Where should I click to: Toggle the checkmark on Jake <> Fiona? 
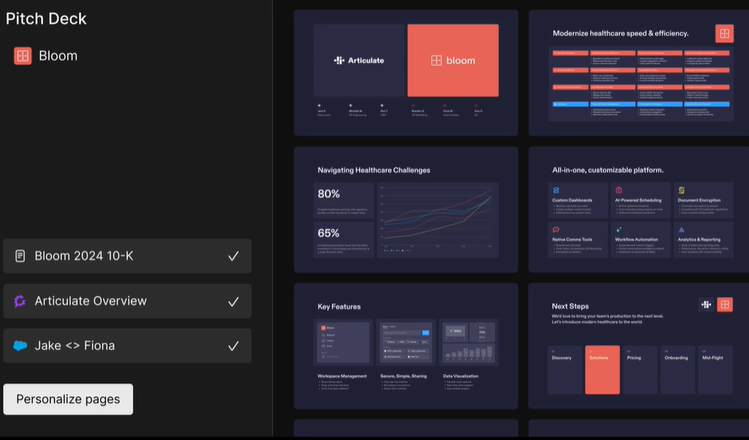click(234, 346)
